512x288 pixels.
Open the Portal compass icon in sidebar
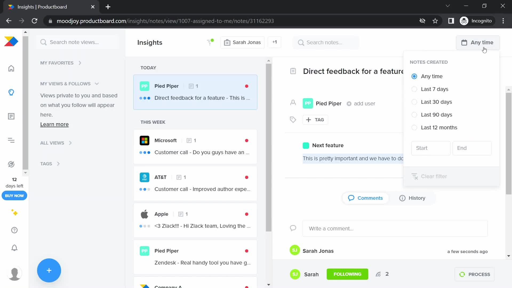coord(11,164)
